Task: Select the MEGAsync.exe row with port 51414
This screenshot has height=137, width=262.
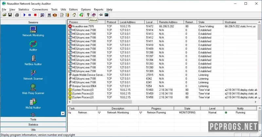Action: (163, 30)
